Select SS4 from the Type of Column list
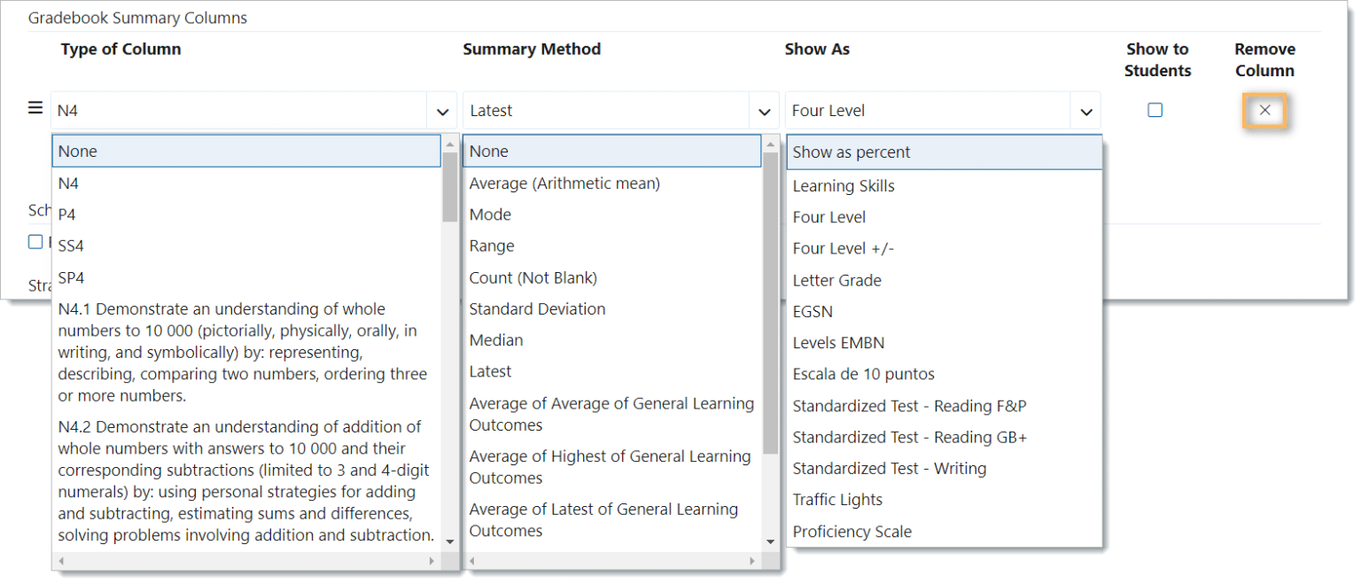 pos(71,245)
